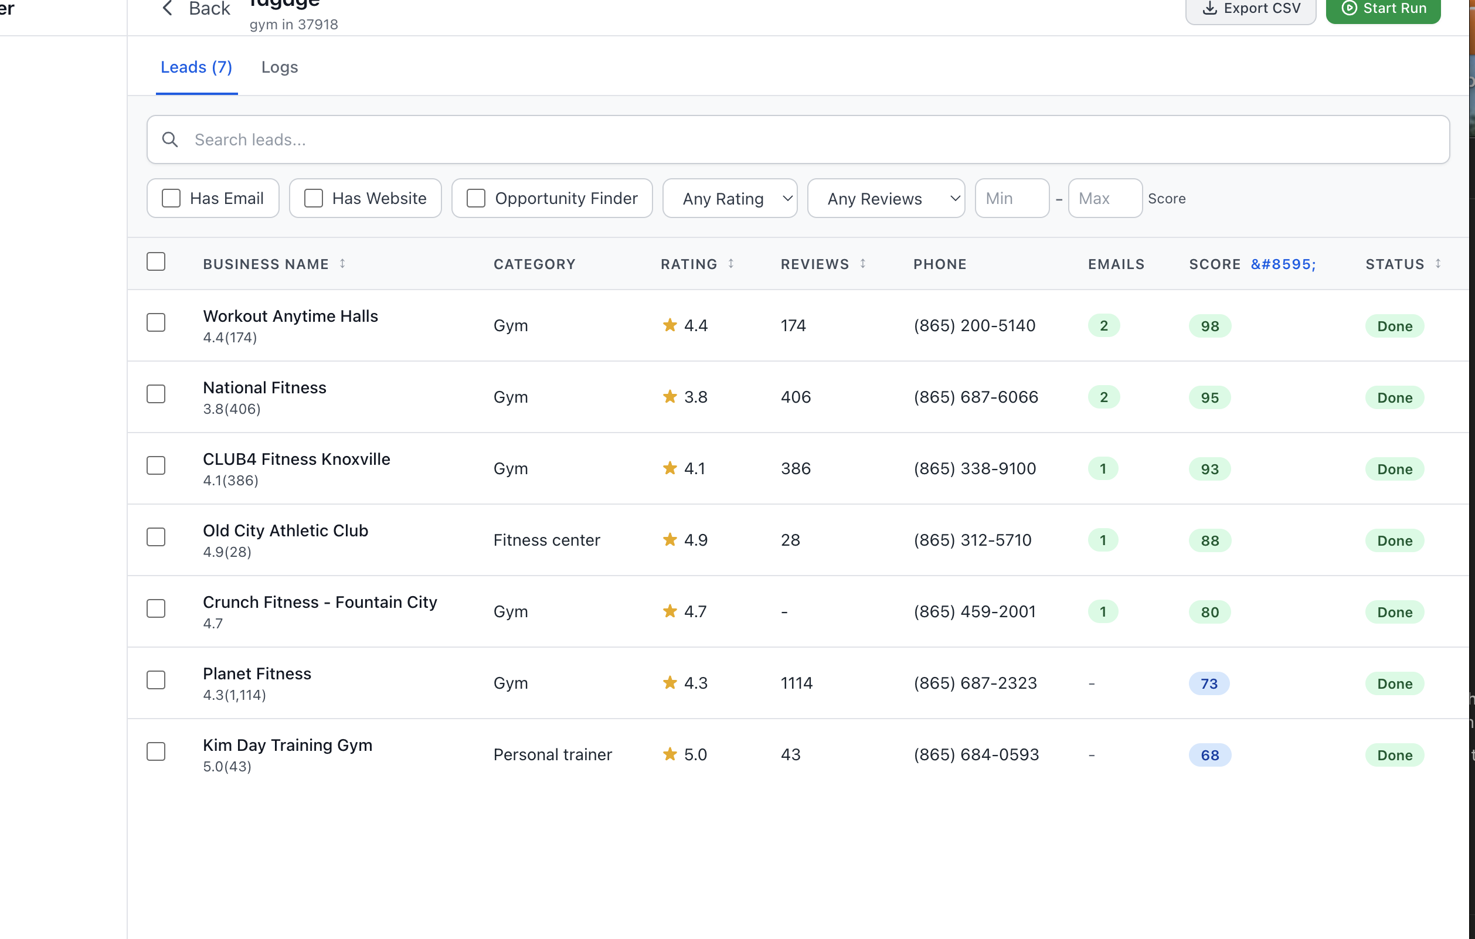Click the search magnifier icon
The image size is (1475, 939).
click(170, 140)
